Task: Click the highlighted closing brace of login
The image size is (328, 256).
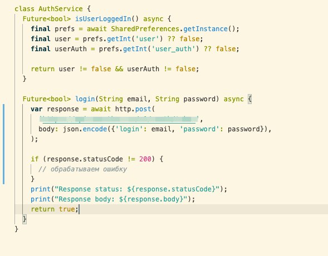Action: pyautogui.click(x=25, y=219)
